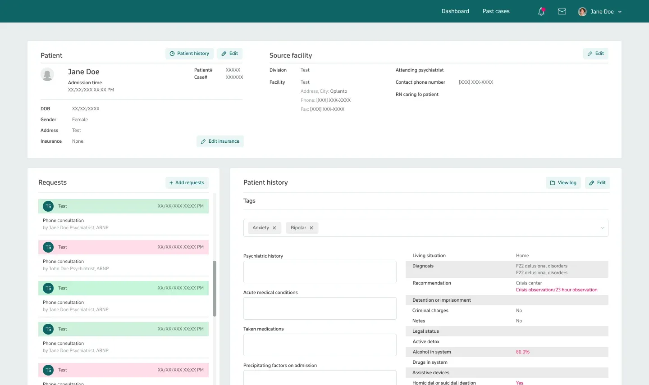649x385 pixels.
Task: Click into Acute medical conditions field
Action: [320, 308]
